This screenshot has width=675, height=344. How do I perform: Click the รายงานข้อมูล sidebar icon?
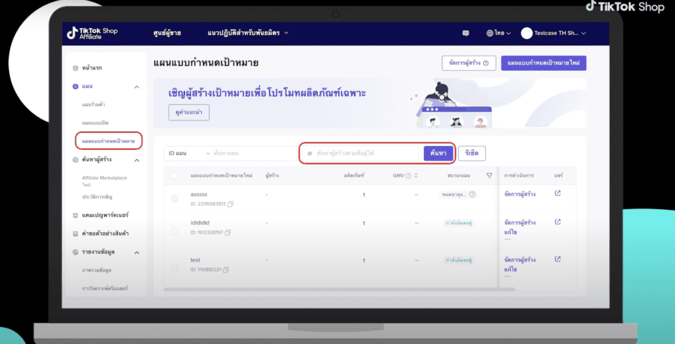(x=75, y=252)
